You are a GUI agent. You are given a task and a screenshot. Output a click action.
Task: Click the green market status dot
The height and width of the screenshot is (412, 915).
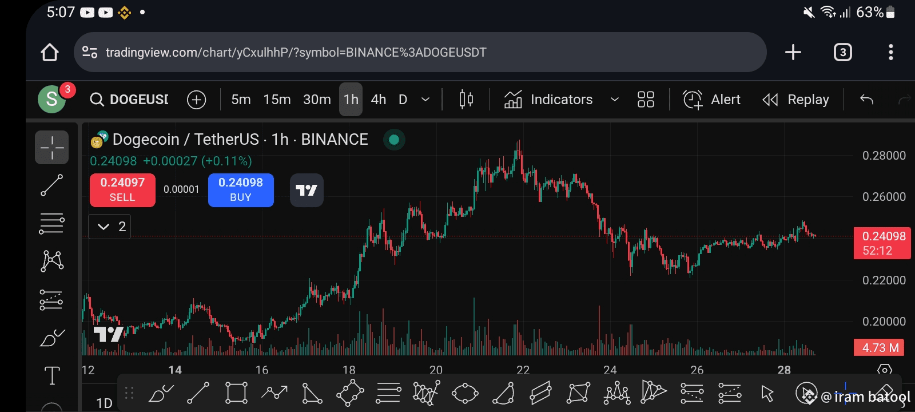[x=394, y=139]
